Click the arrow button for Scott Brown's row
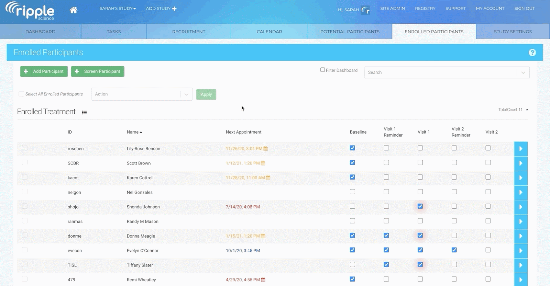The width and height of the screenshot is (550, 286). point(521,163)
